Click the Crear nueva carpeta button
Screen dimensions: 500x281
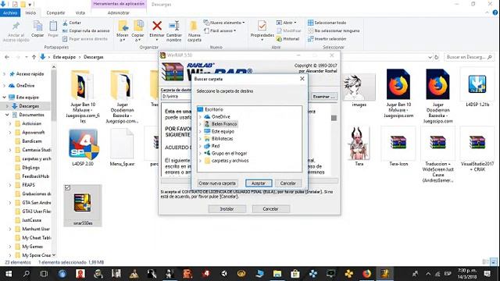coord(217,183)
